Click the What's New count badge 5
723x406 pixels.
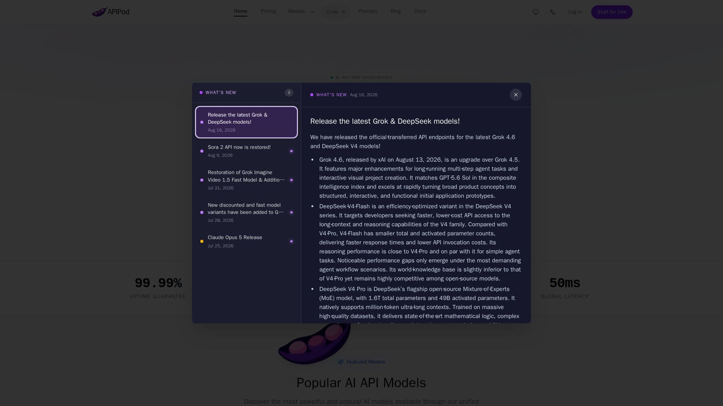click(289, 93)
